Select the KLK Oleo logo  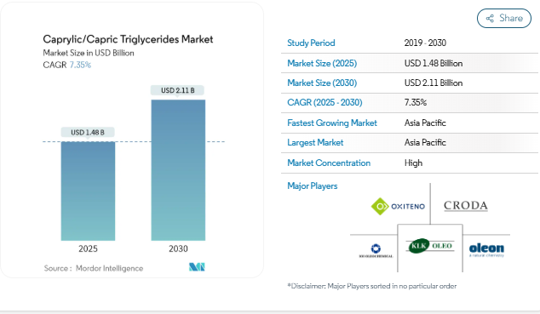pyautogui.click(x=430, y=246)
